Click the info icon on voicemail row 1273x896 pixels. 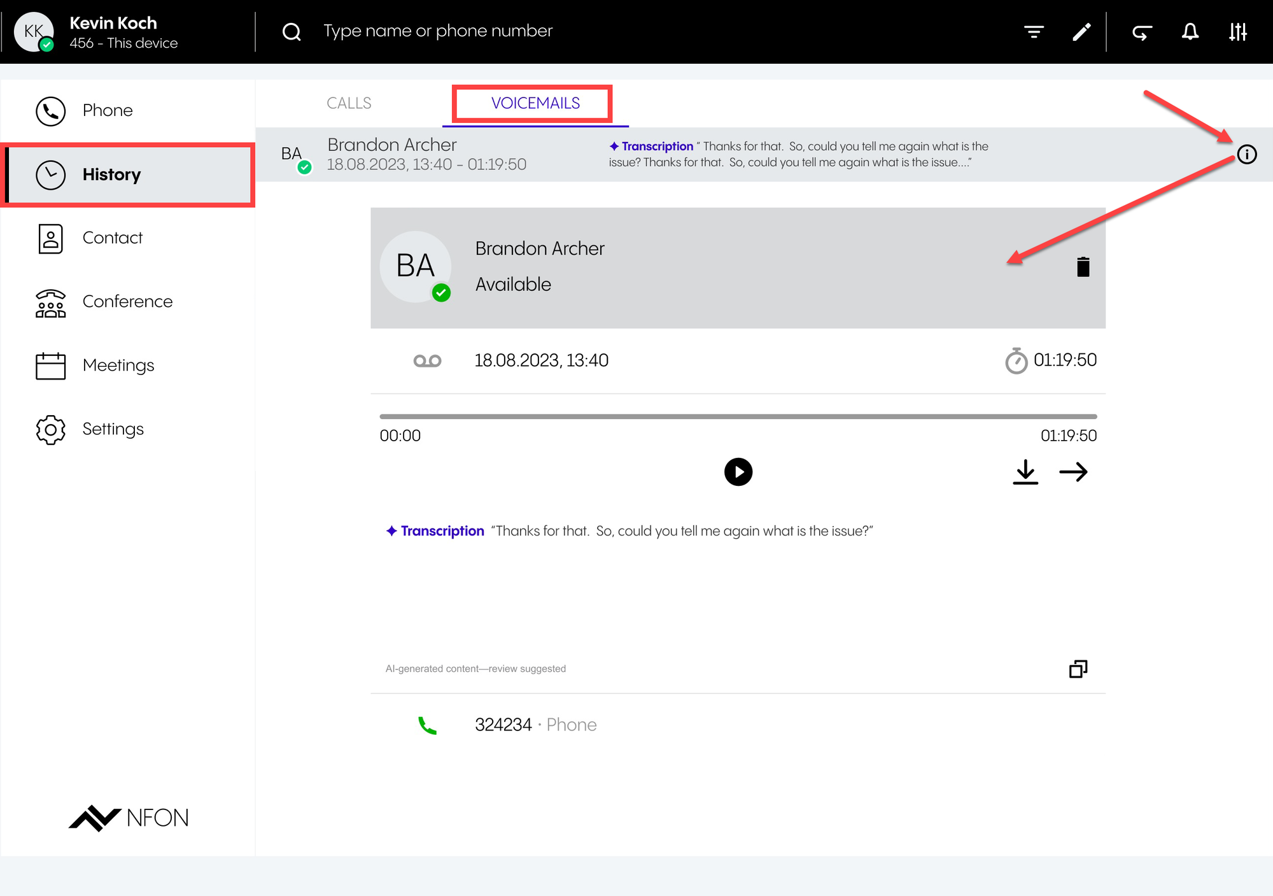click(1246, 154)
